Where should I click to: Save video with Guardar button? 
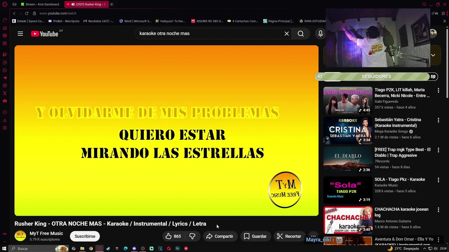point(255,236)
